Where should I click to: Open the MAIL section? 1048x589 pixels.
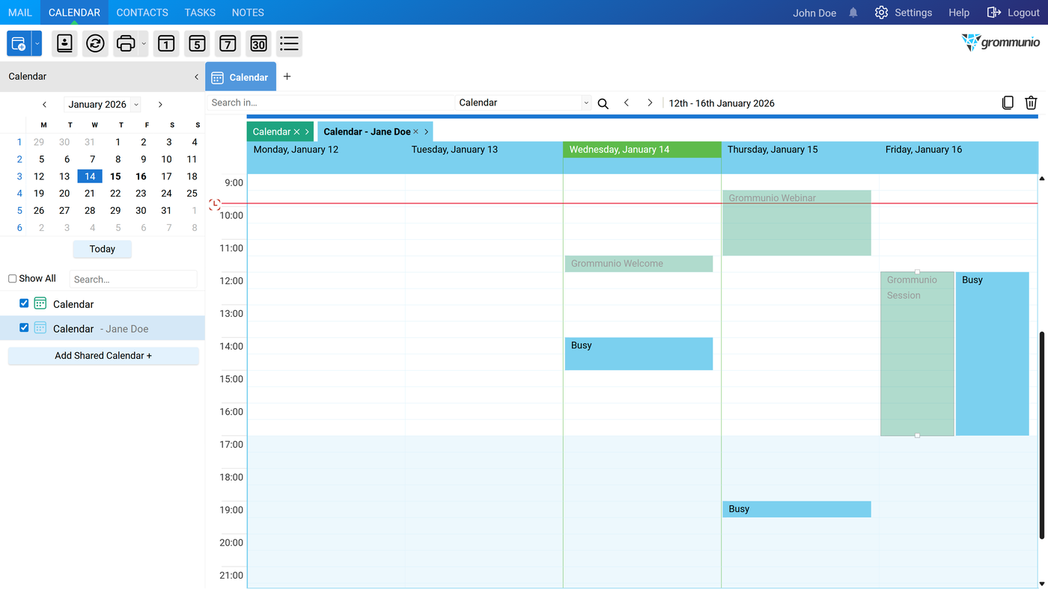[x=20, y=13]
